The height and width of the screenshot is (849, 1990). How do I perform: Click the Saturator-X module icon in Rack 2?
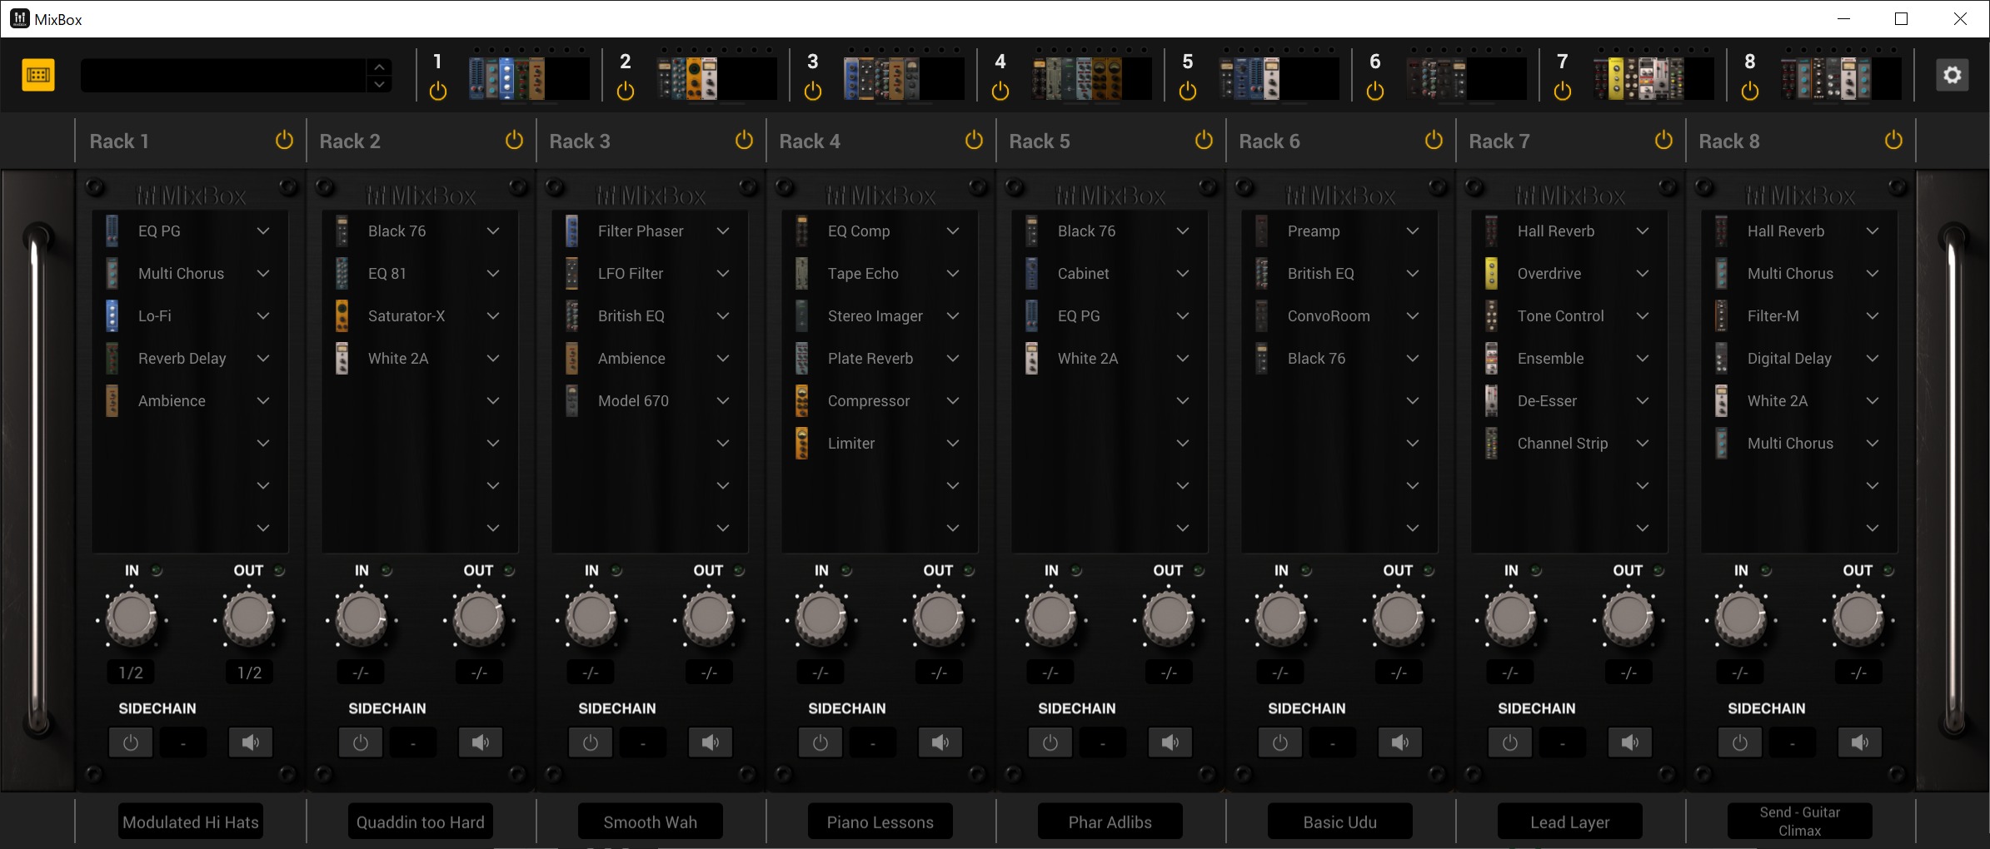pos(342,315)
